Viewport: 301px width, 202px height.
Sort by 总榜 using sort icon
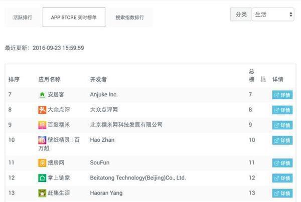[263, 79]
